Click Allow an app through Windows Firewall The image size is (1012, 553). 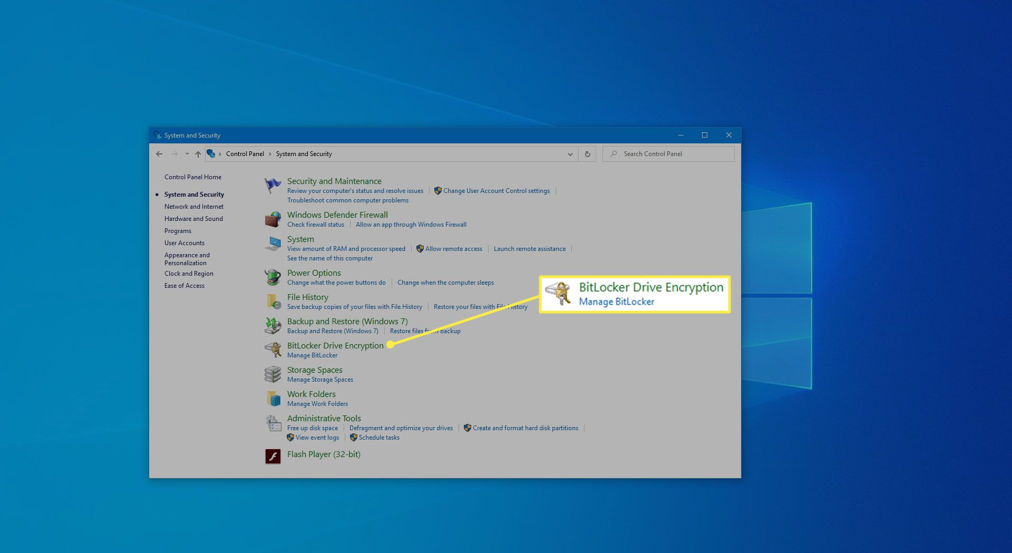pyautogui.click(x=411, y=225)
